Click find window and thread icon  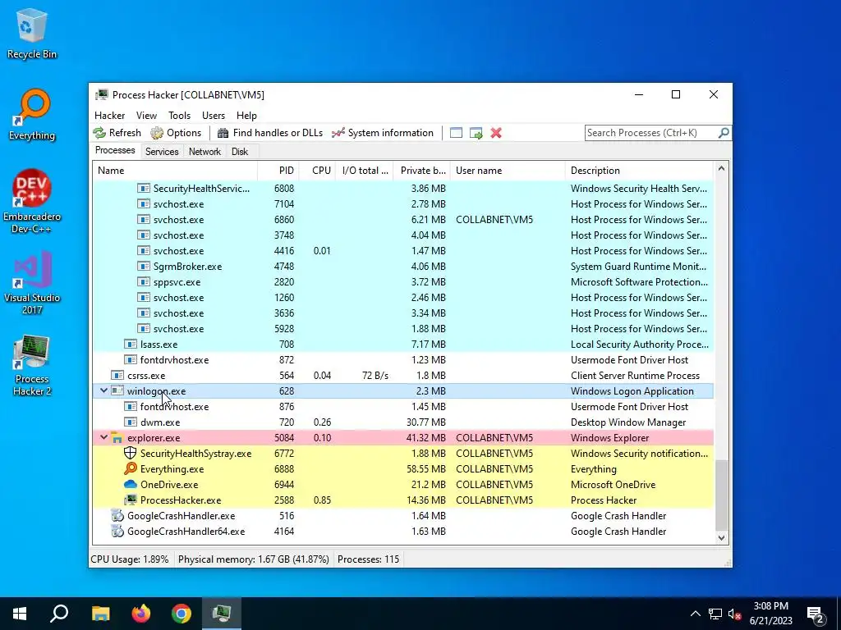point(476,133)
